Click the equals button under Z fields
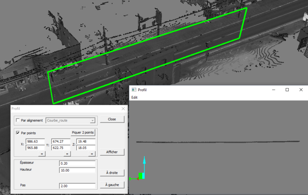The height and width of the screenshot is (195, 308). pos(92,154)
